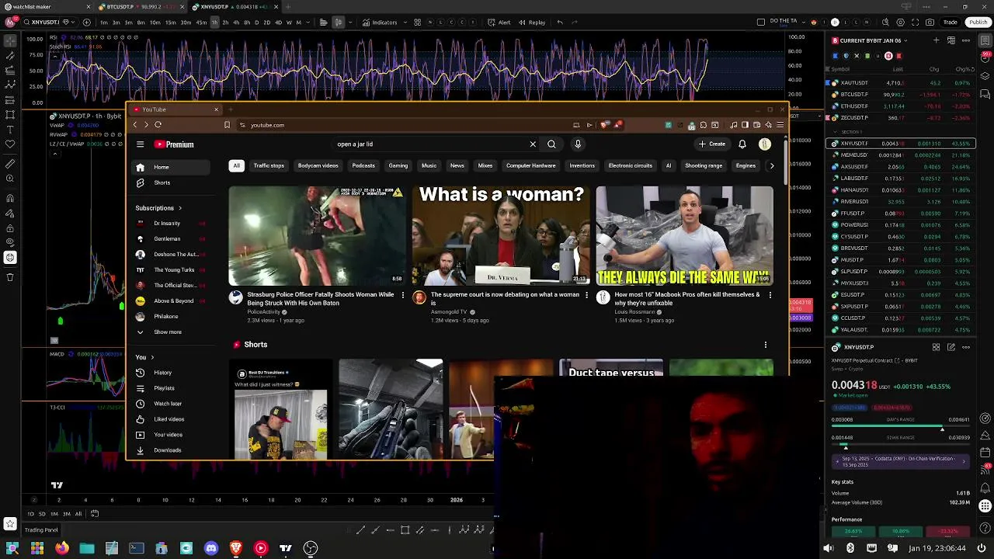Open the What is a woman thumbnail

click(x=501, y=235)
